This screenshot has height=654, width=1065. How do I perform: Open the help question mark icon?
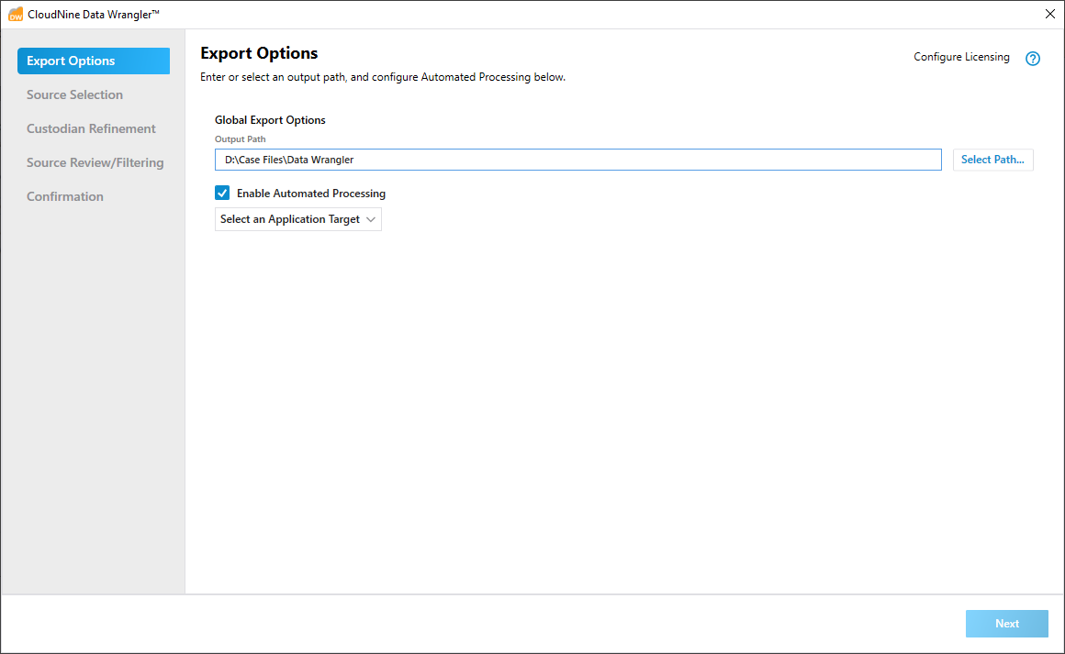[x=1032, y=59]
